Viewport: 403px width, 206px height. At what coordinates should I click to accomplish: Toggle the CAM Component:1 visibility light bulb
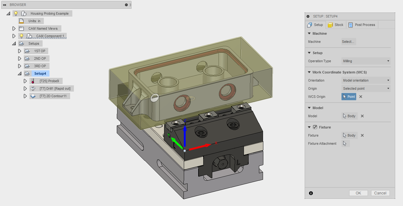tap(22, 36)
